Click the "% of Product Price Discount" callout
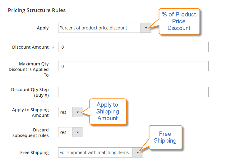Image resolution: width=226 pixels, height=164 pixels. (179, 21)
